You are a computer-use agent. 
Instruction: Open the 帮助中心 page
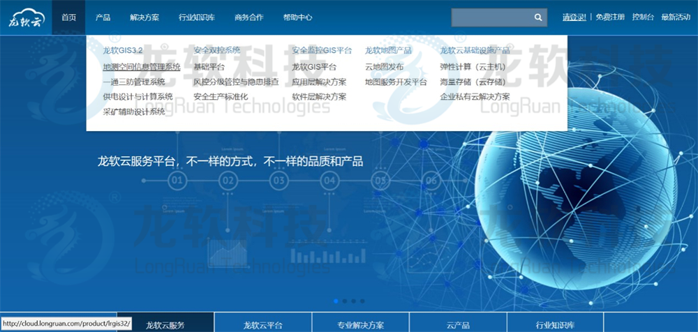pos(298,17)
